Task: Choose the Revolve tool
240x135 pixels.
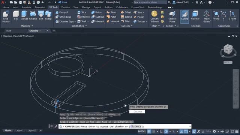Action: pos(33,15)
